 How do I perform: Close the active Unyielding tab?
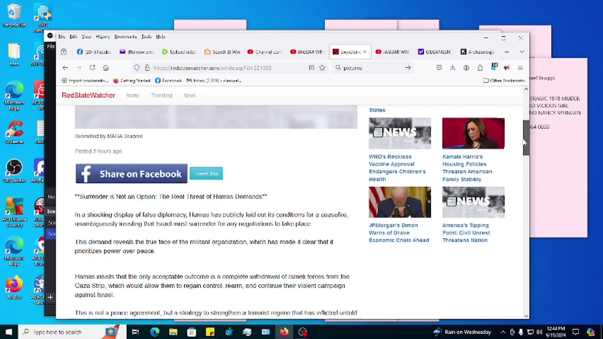(x=365, y=52)
